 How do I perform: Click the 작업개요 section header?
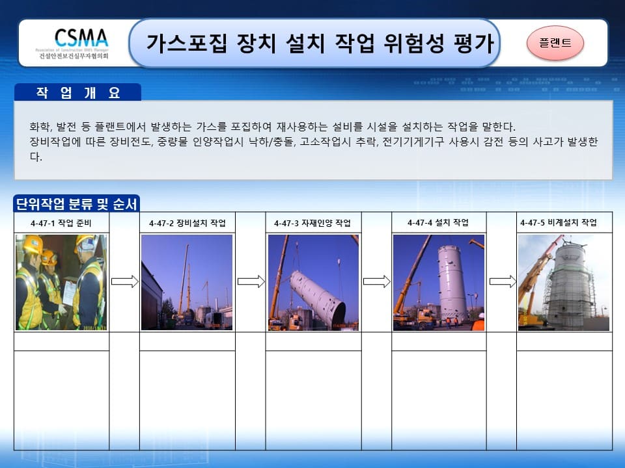(x=77, y=92)
